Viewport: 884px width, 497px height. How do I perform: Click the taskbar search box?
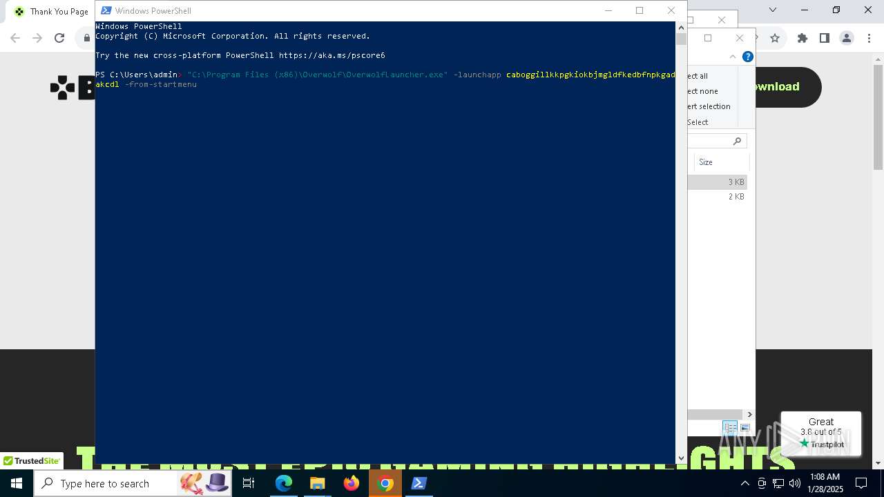pyautogui.click(x=133, y=483)
